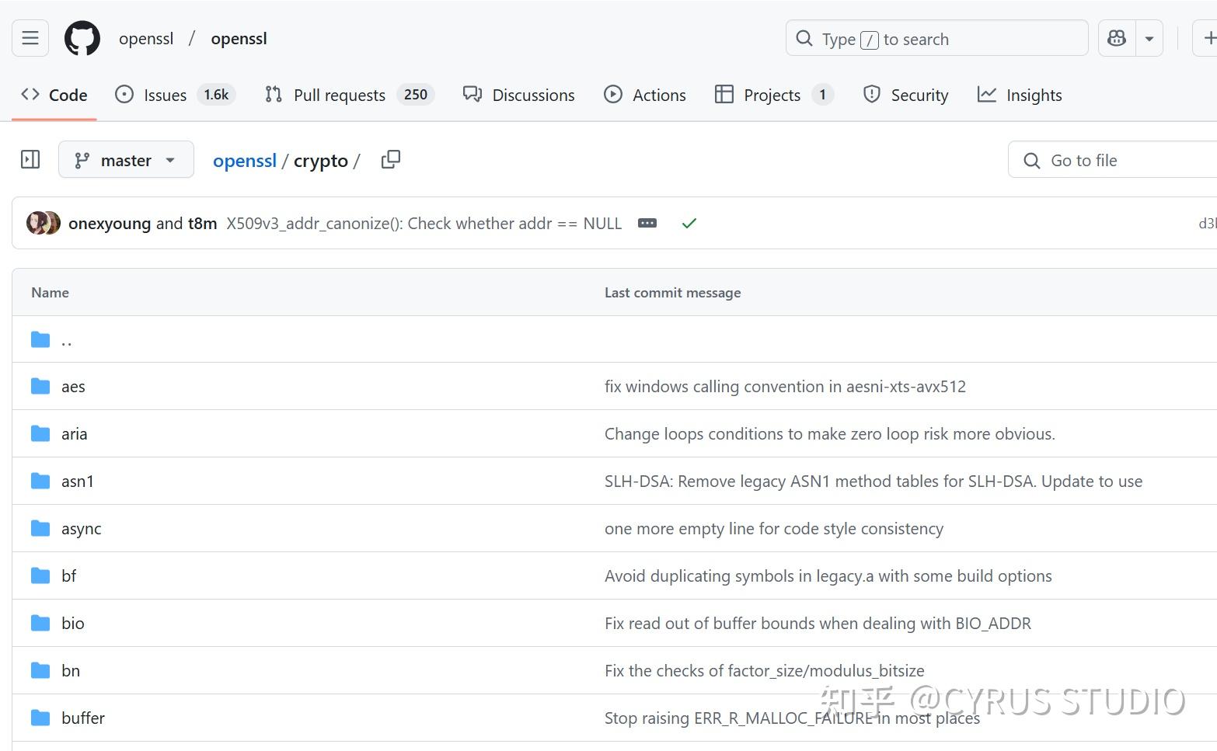The height and width of the screenshot is (751, 1217).
Task: Expand the dropdown next to Copilot
Action: (x=1149, y=38)
